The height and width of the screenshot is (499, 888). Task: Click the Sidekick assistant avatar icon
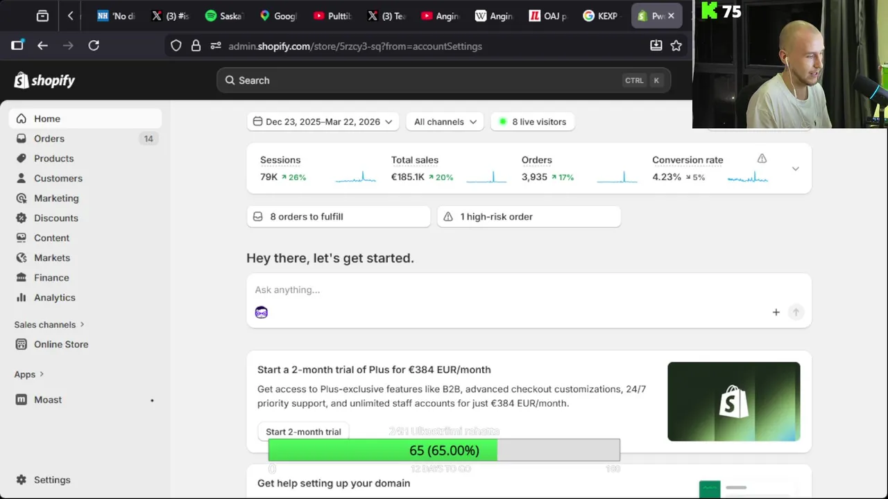coord(262,313)
